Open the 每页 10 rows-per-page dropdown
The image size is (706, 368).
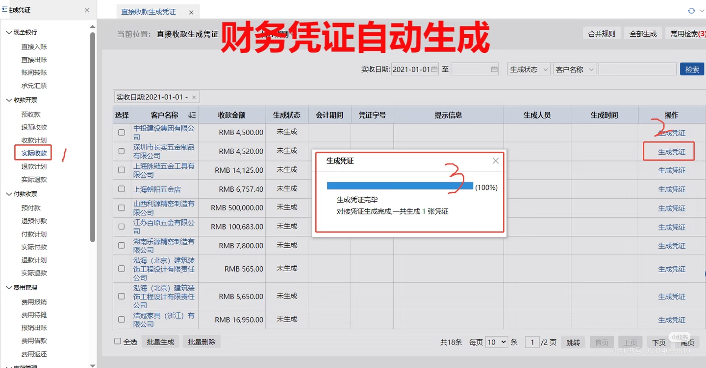496,342
